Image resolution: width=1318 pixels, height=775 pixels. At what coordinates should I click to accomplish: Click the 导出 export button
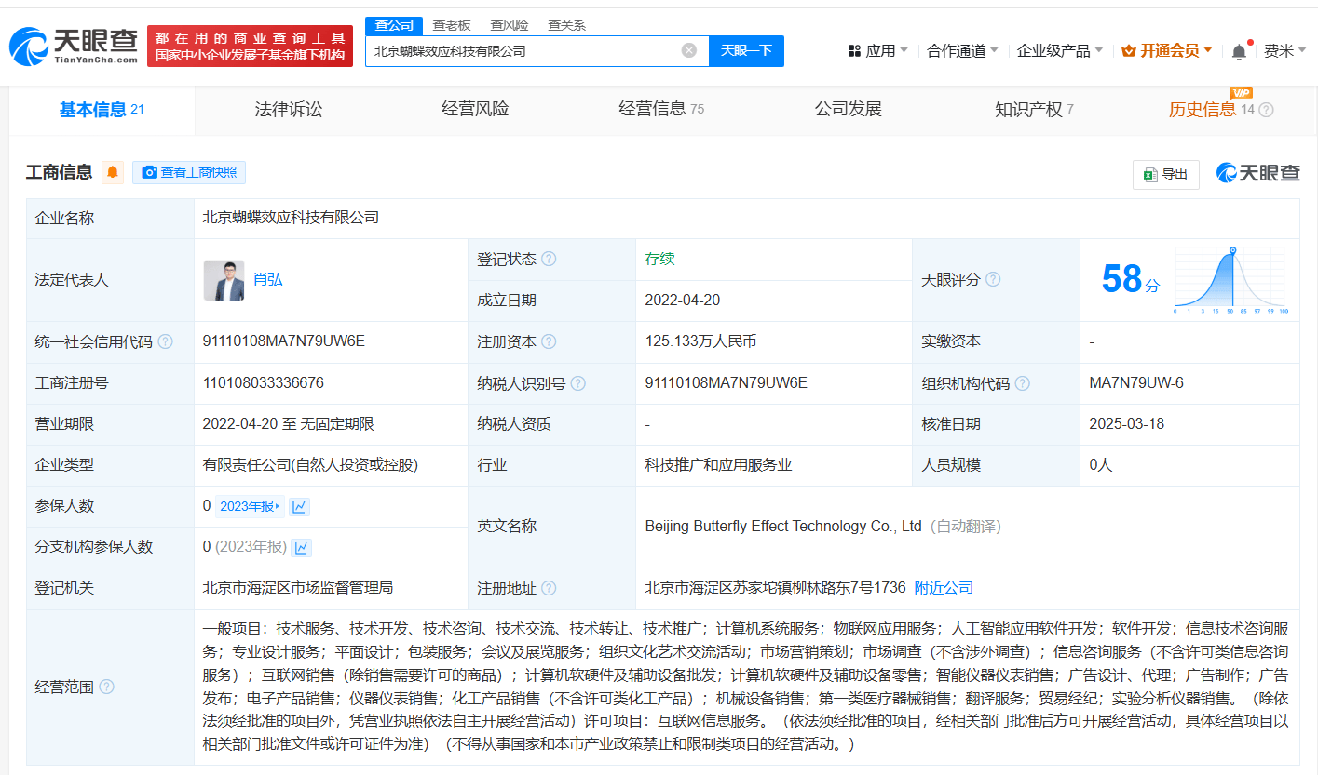[x=1165, y=174]
